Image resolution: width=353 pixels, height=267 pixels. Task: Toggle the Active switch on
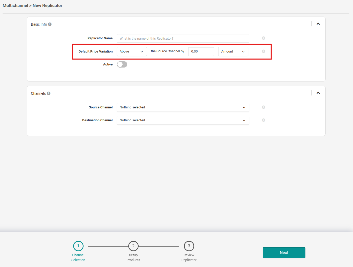(x=122, y=64)
